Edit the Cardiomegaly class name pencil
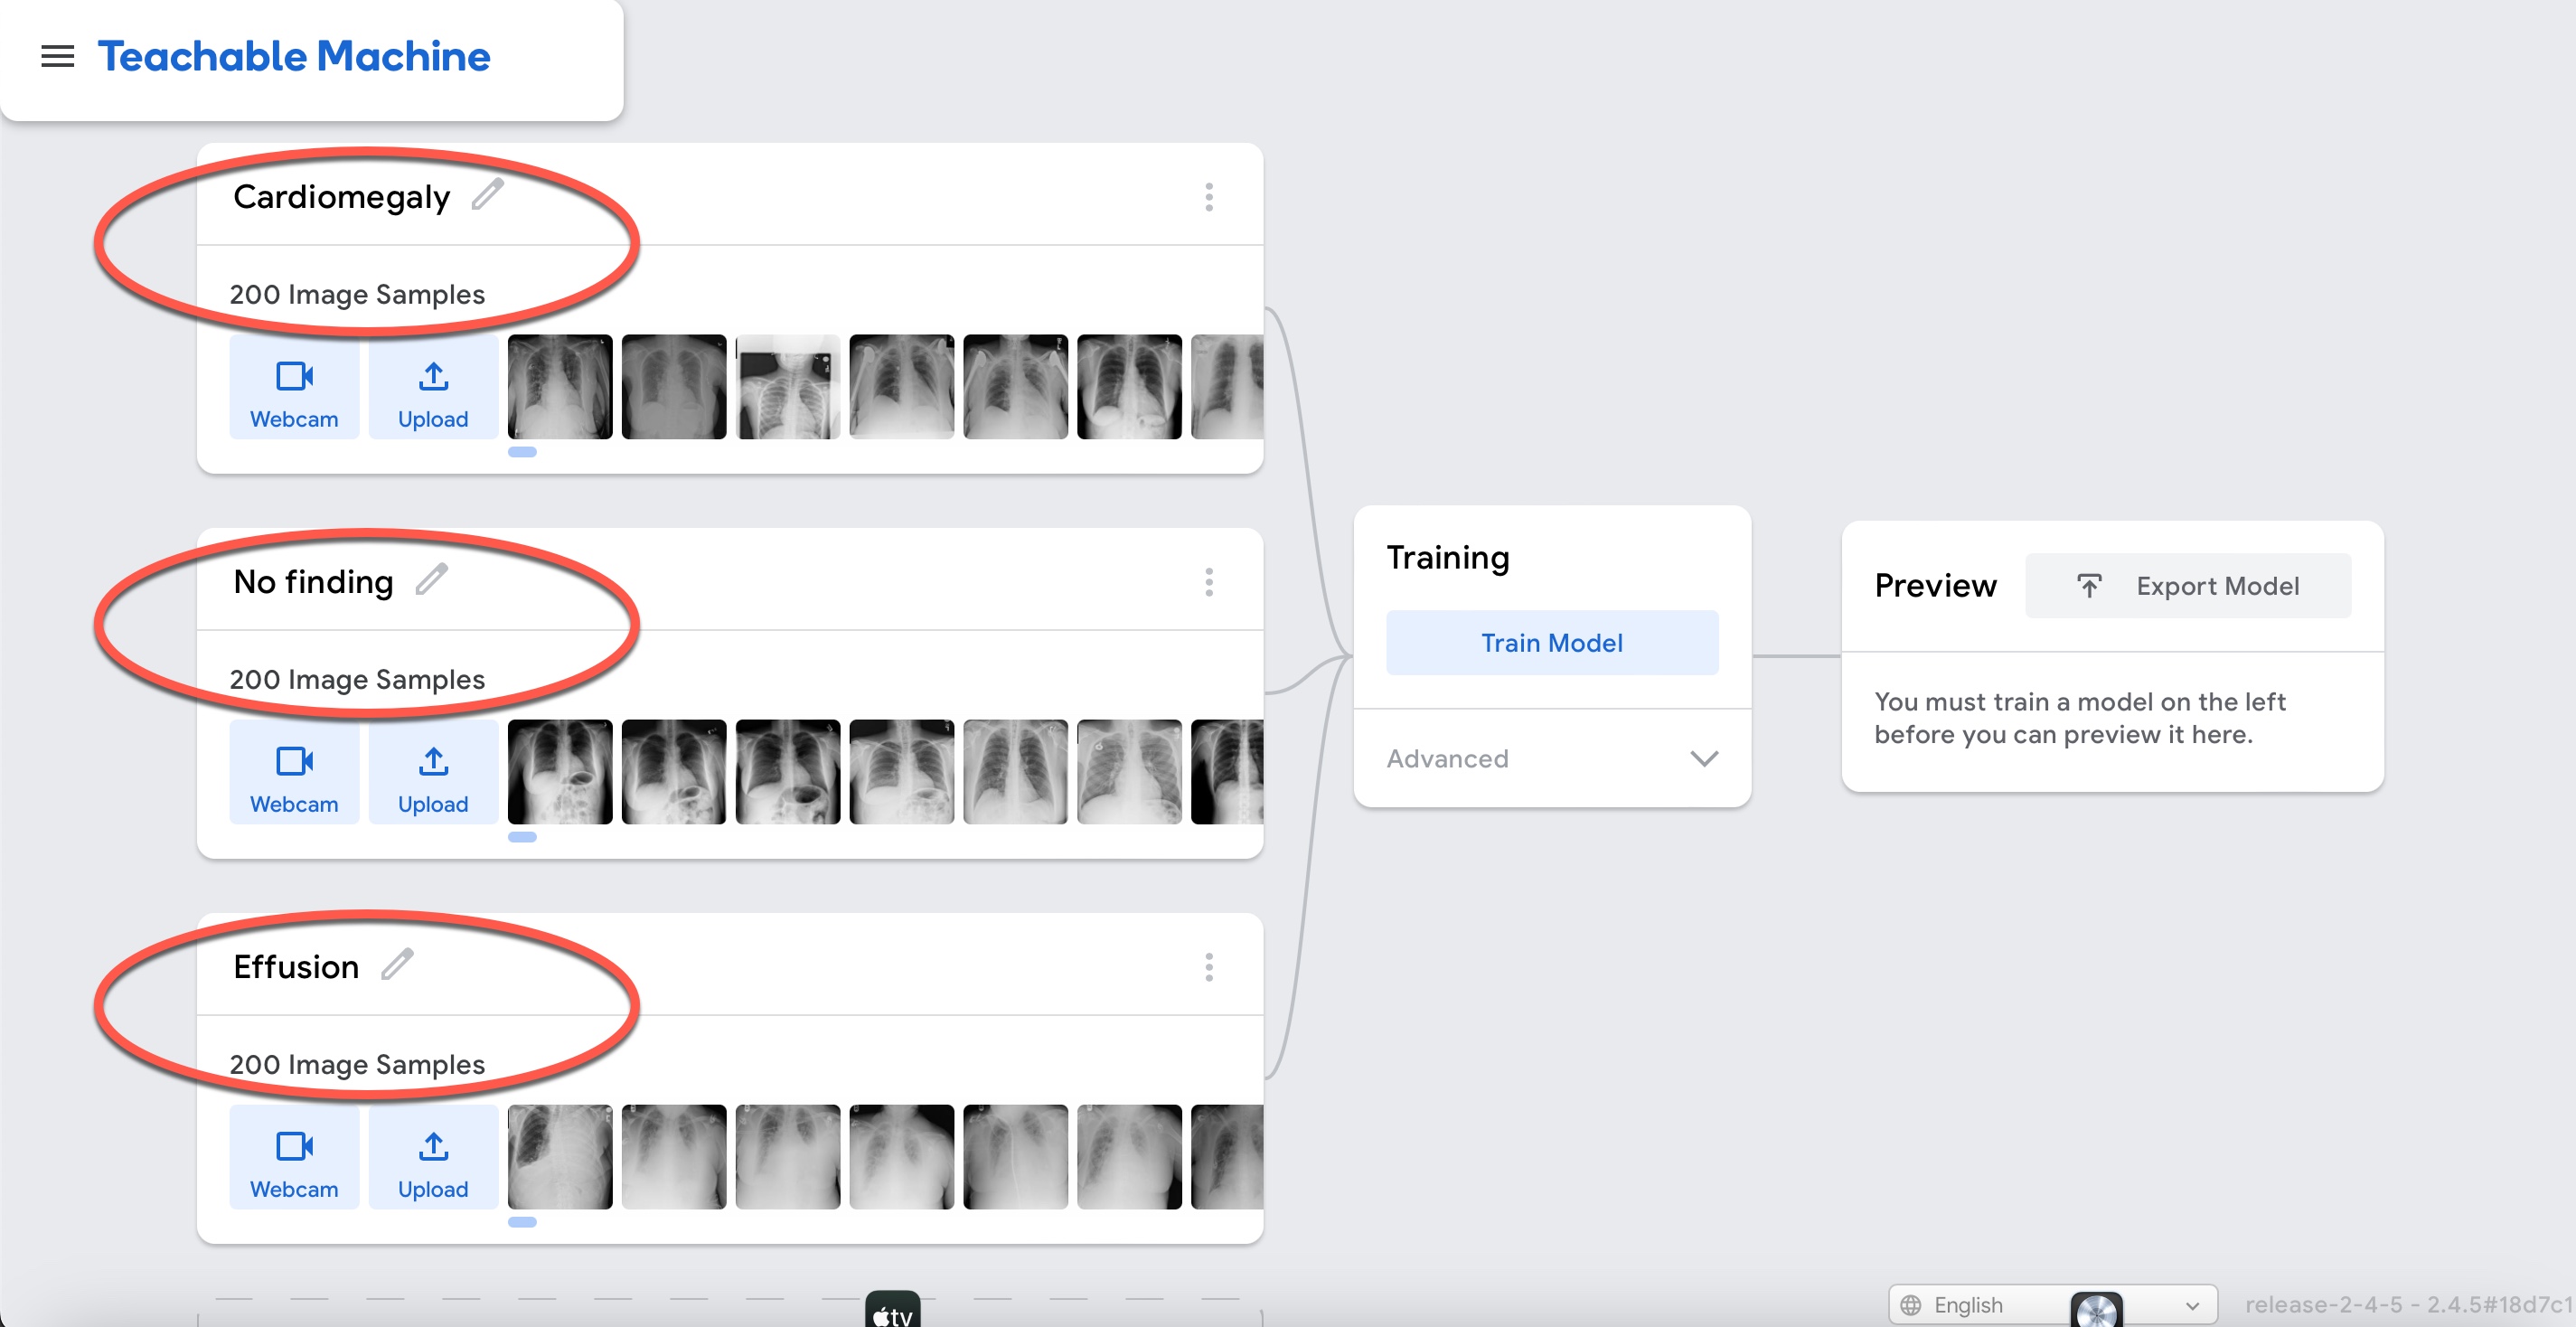Screen dimensions: 2576x1327 click(487, 195)
